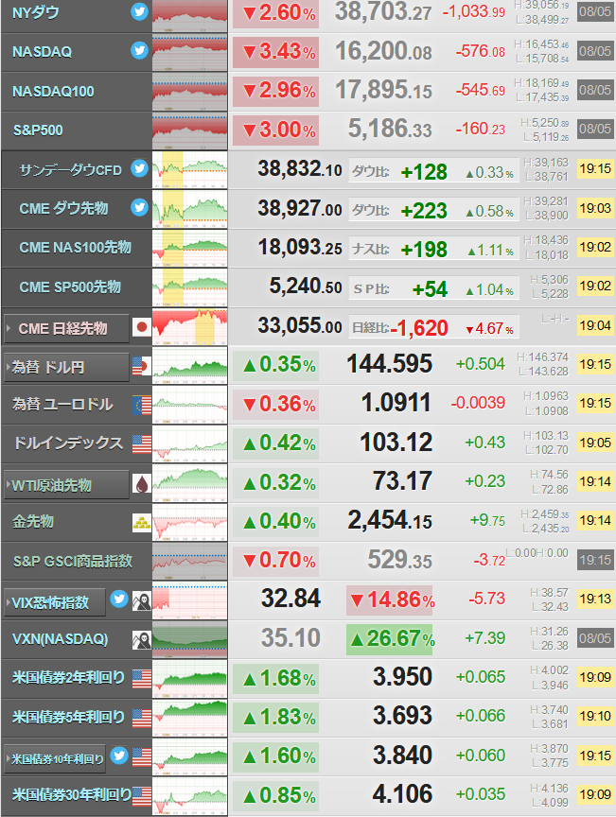Click US flag beside 米国債券10年利回り

coord(141,757)
